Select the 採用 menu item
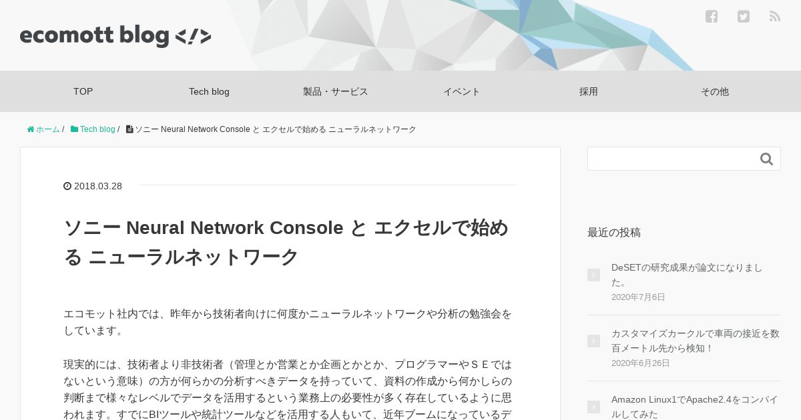The height and width of the screenshot is (420, 801). click(589, 91)
